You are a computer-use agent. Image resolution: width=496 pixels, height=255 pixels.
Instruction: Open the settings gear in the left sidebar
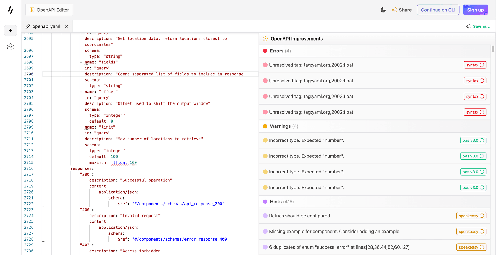10,47
